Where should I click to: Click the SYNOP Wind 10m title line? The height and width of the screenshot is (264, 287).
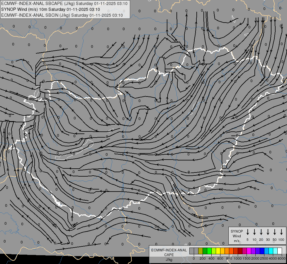(x=50, y=9)
